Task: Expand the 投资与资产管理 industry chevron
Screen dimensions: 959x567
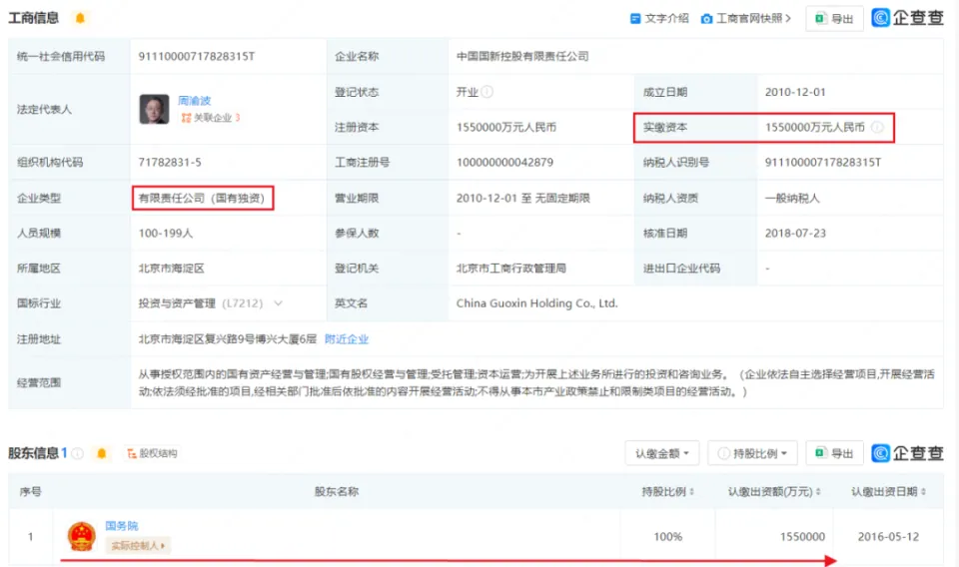Action: click(x=278, y=303)
